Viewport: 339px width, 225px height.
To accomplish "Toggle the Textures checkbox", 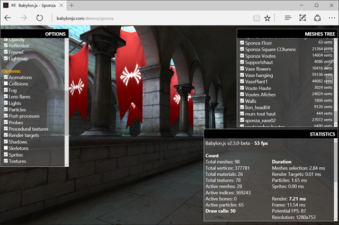I will click(6, 161).
